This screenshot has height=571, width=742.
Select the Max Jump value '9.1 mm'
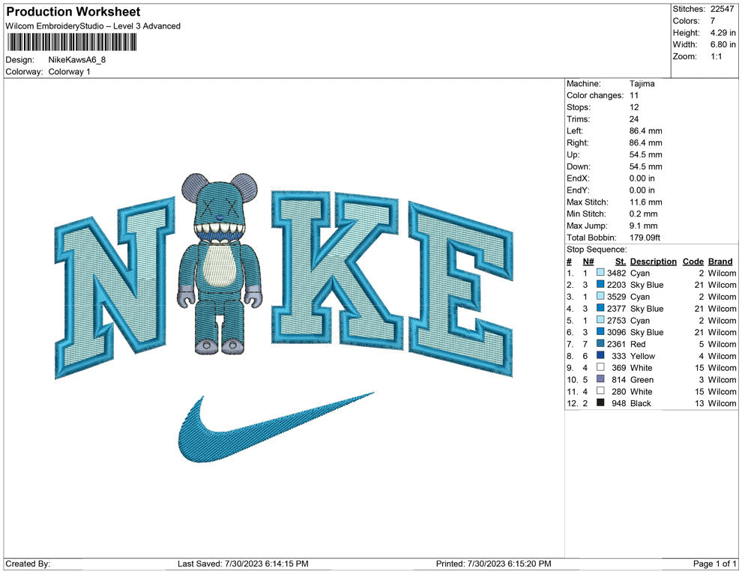(644, 226)
